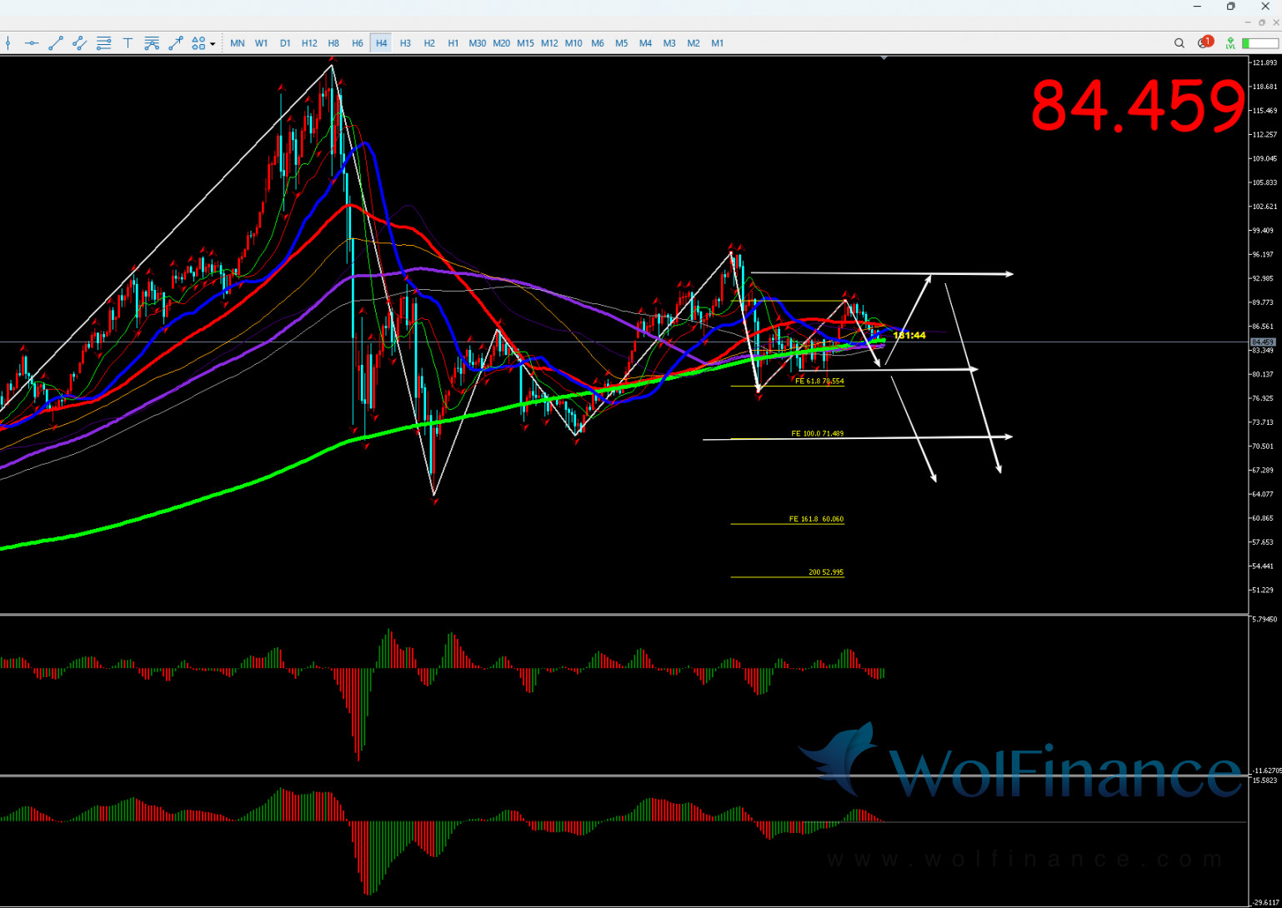Activate the text label tool
Image resolution: width=1282 pixels, height=908 pixels.
click(128, 43)
